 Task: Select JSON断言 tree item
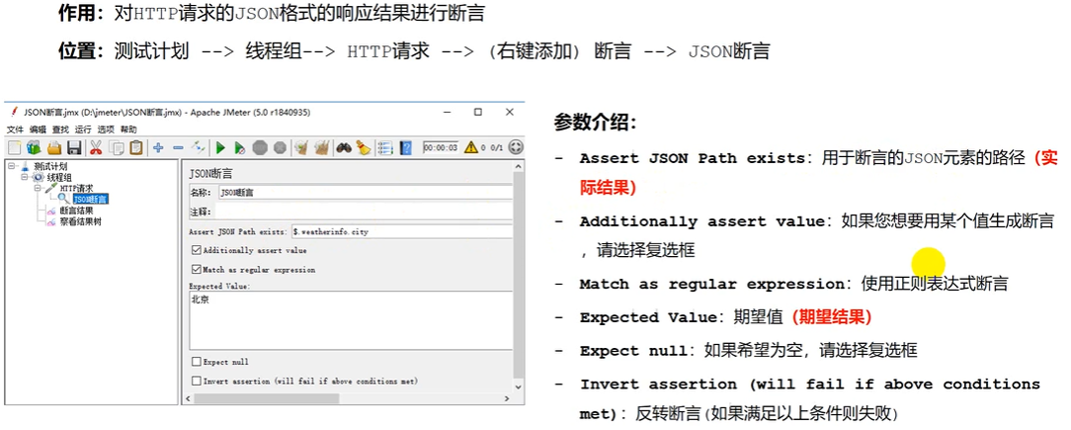tap(90, 199)
